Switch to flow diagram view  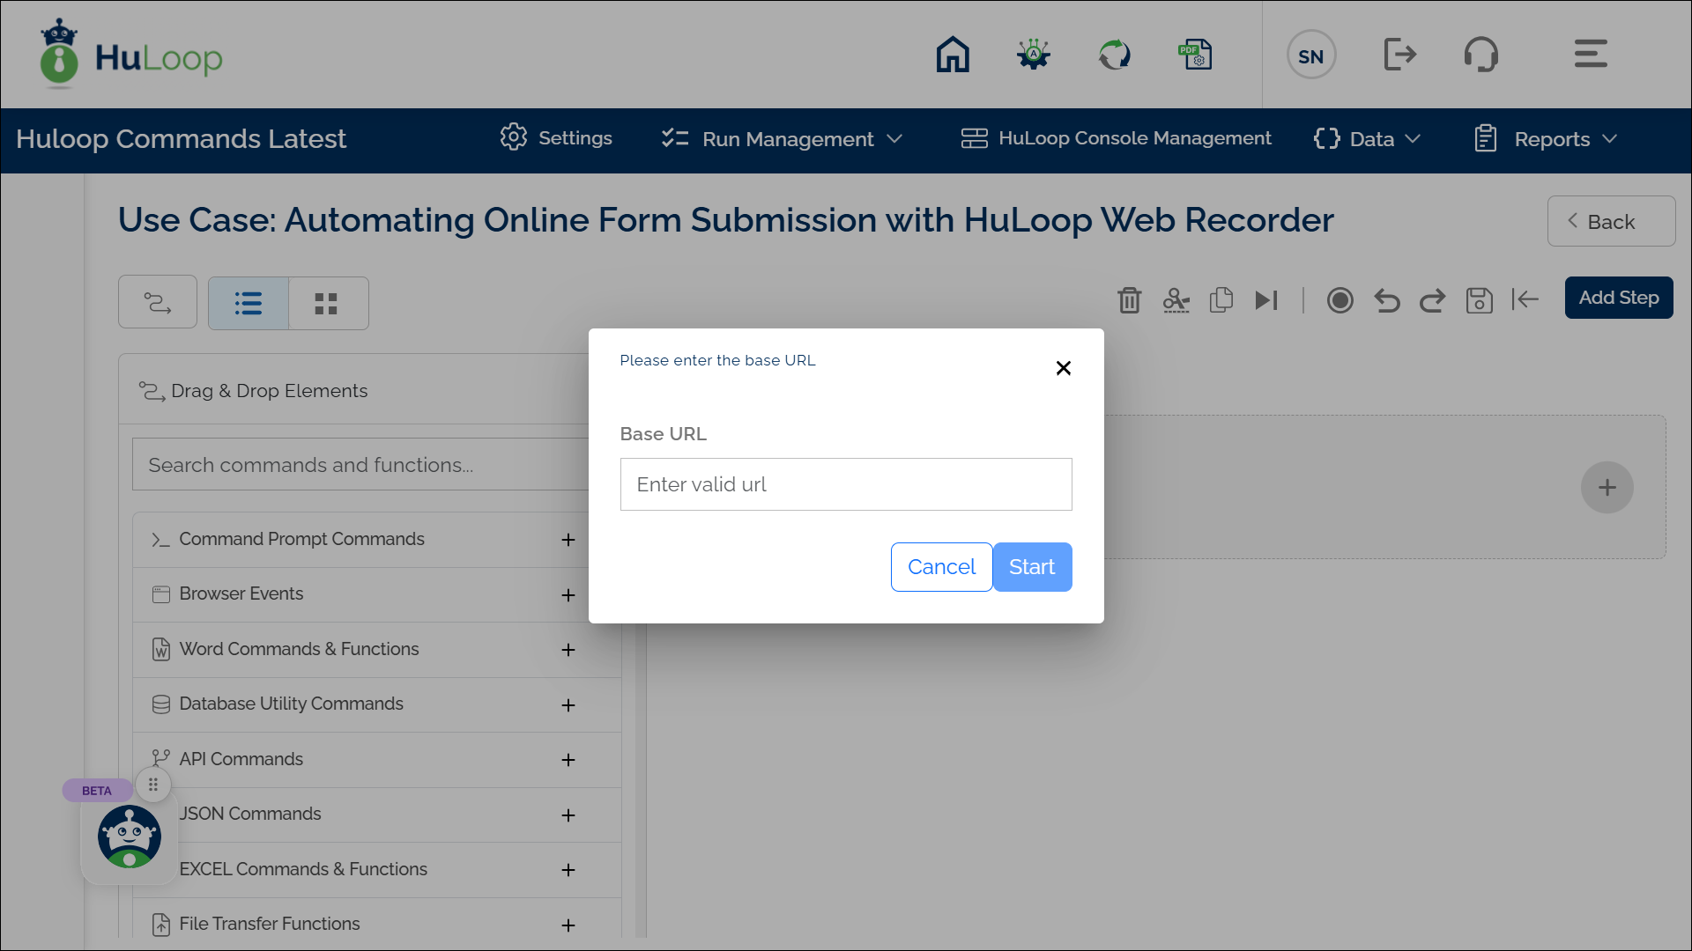coord(158,303)
